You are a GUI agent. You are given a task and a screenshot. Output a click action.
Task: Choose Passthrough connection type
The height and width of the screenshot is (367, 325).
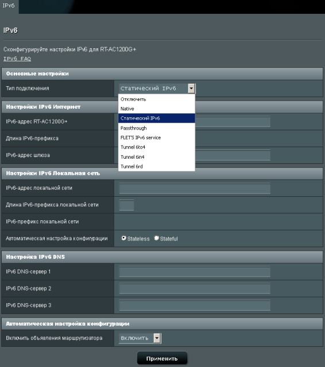(x=157, y=128)
